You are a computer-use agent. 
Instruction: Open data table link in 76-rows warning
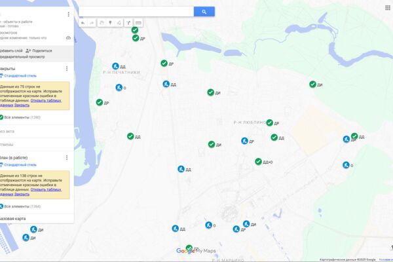[46, 100]
